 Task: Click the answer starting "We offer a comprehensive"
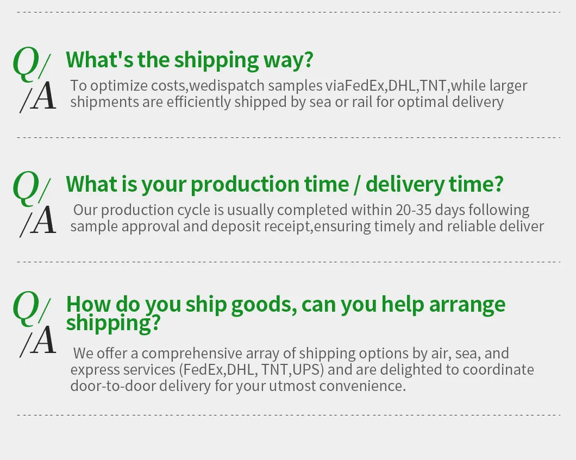pyautogui.click(x=302, y=370)
